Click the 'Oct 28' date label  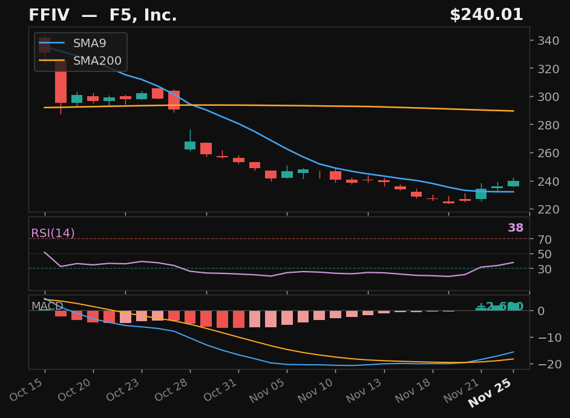pos(171,390)
